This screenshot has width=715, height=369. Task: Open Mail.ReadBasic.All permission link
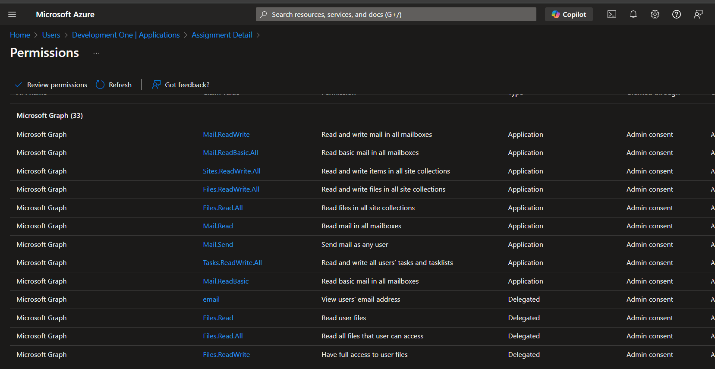[x=230, y=153]
